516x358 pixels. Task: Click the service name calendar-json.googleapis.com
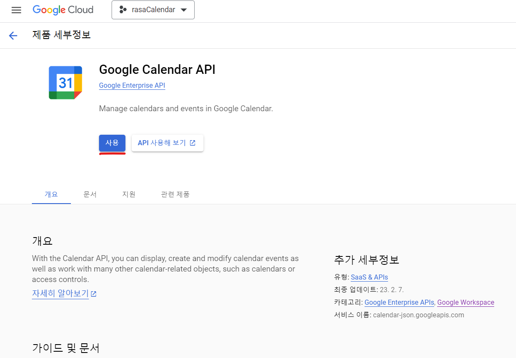point(419,315)
